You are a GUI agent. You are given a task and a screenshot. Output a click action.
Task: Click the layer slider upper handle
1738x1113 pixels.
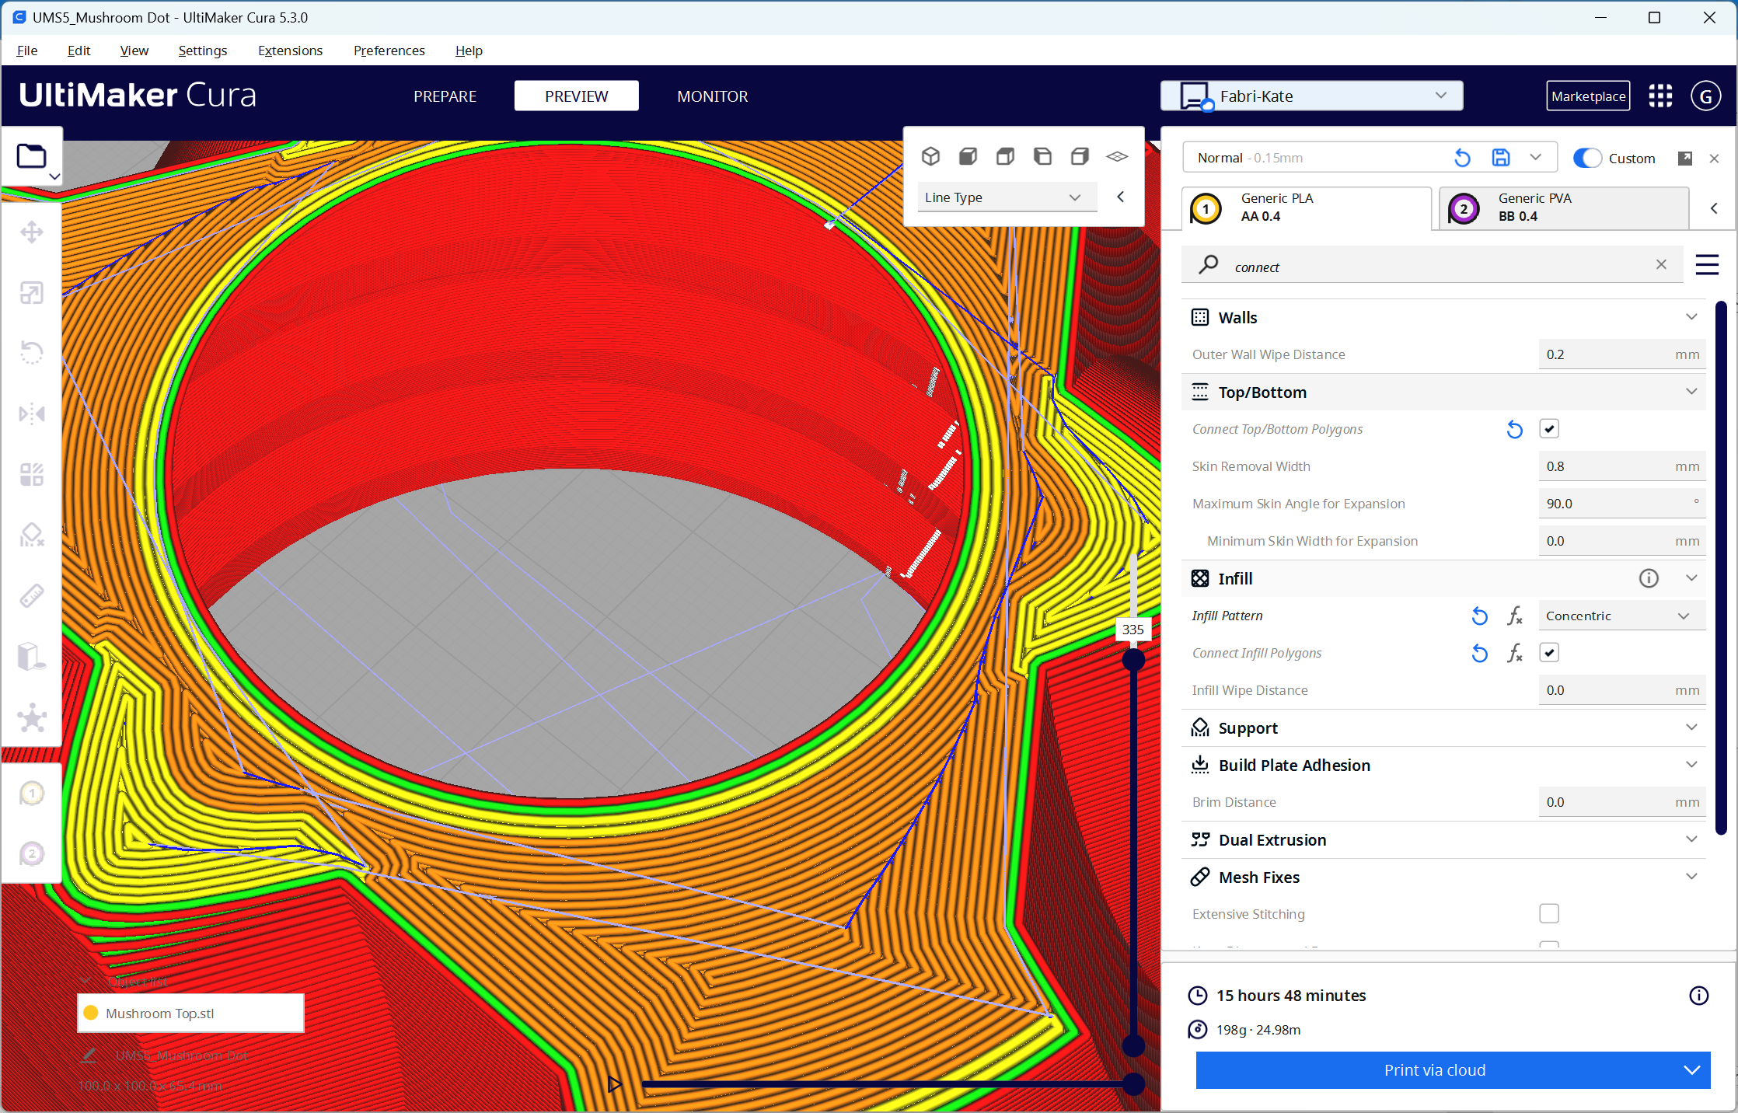pos(1133,660)
